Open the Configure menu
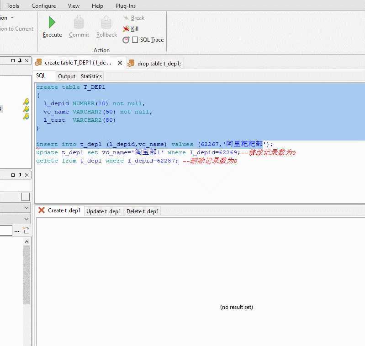Viewport: 365px width, 346px height. click(43, 6)
